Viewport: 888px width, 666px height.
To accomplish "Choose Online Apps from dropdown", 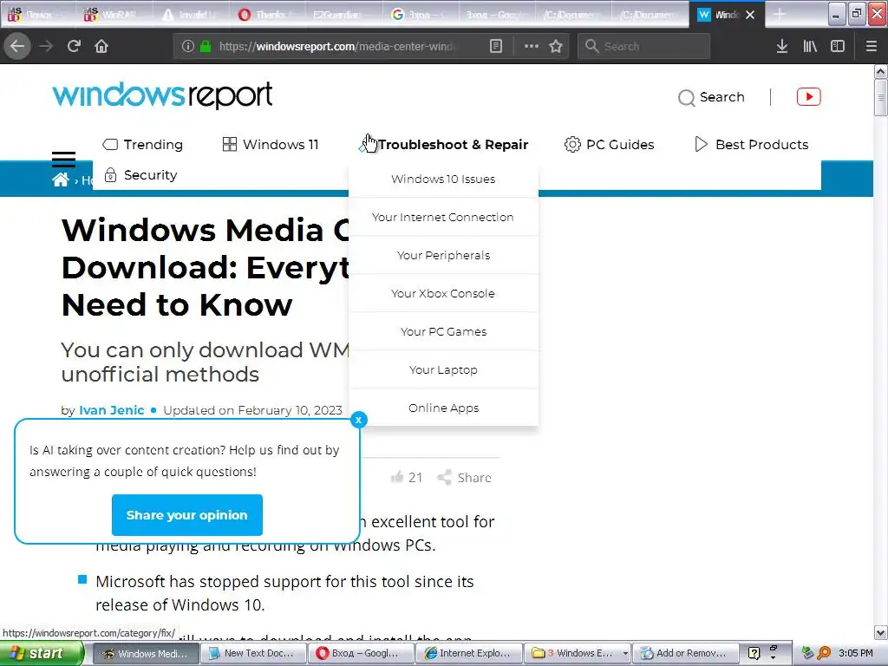I will tap(443, 408).
